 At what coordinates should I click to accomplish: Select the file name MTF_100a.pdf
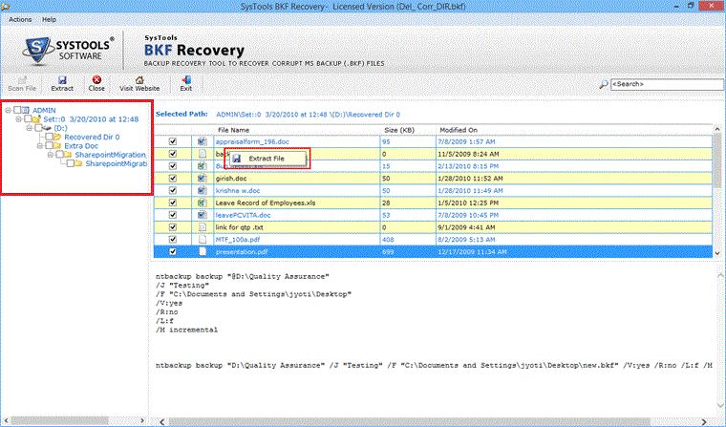(238, 240)
